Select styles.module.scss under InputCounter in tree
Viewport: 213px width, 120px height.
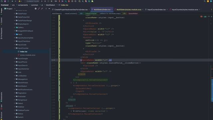point(28,55)
